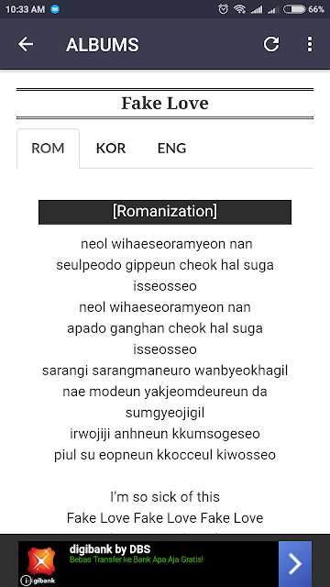Switch to the KOR tab
This screenshot has height=587, width=330.
111,149
